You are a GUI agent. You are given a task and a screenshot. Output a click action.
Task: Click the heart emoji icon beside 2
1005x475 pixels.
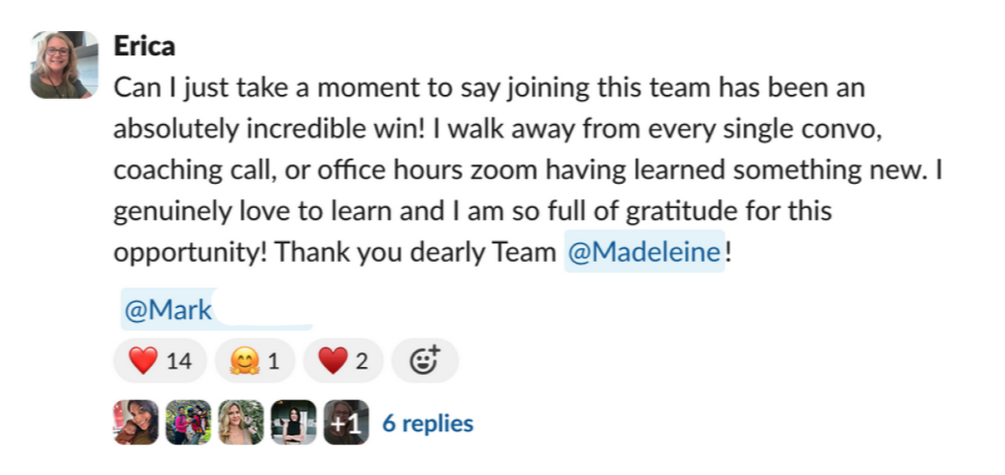pos(333,361)
